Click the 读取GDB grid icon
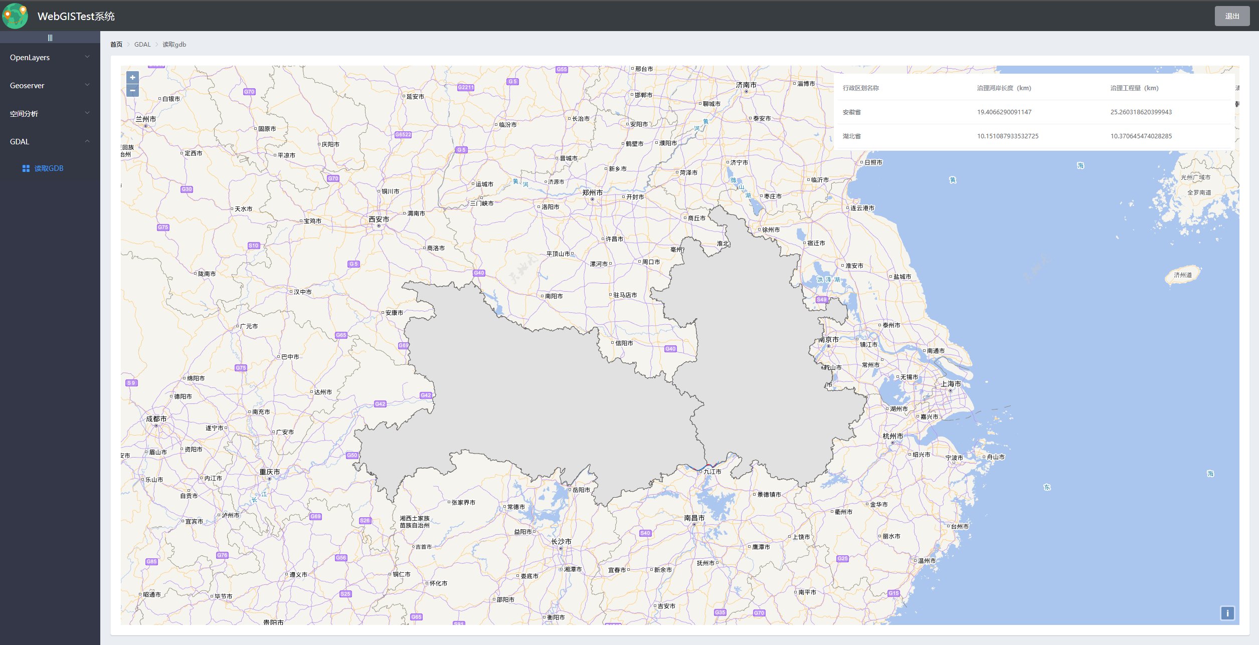 tap(26, 168)
